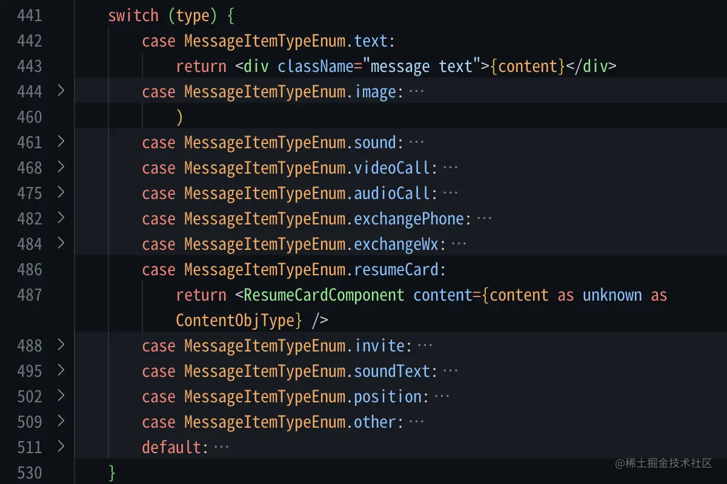The image size is (727, 484).
Task: Unfold the default case at line 511
Action: coord(61,447)
